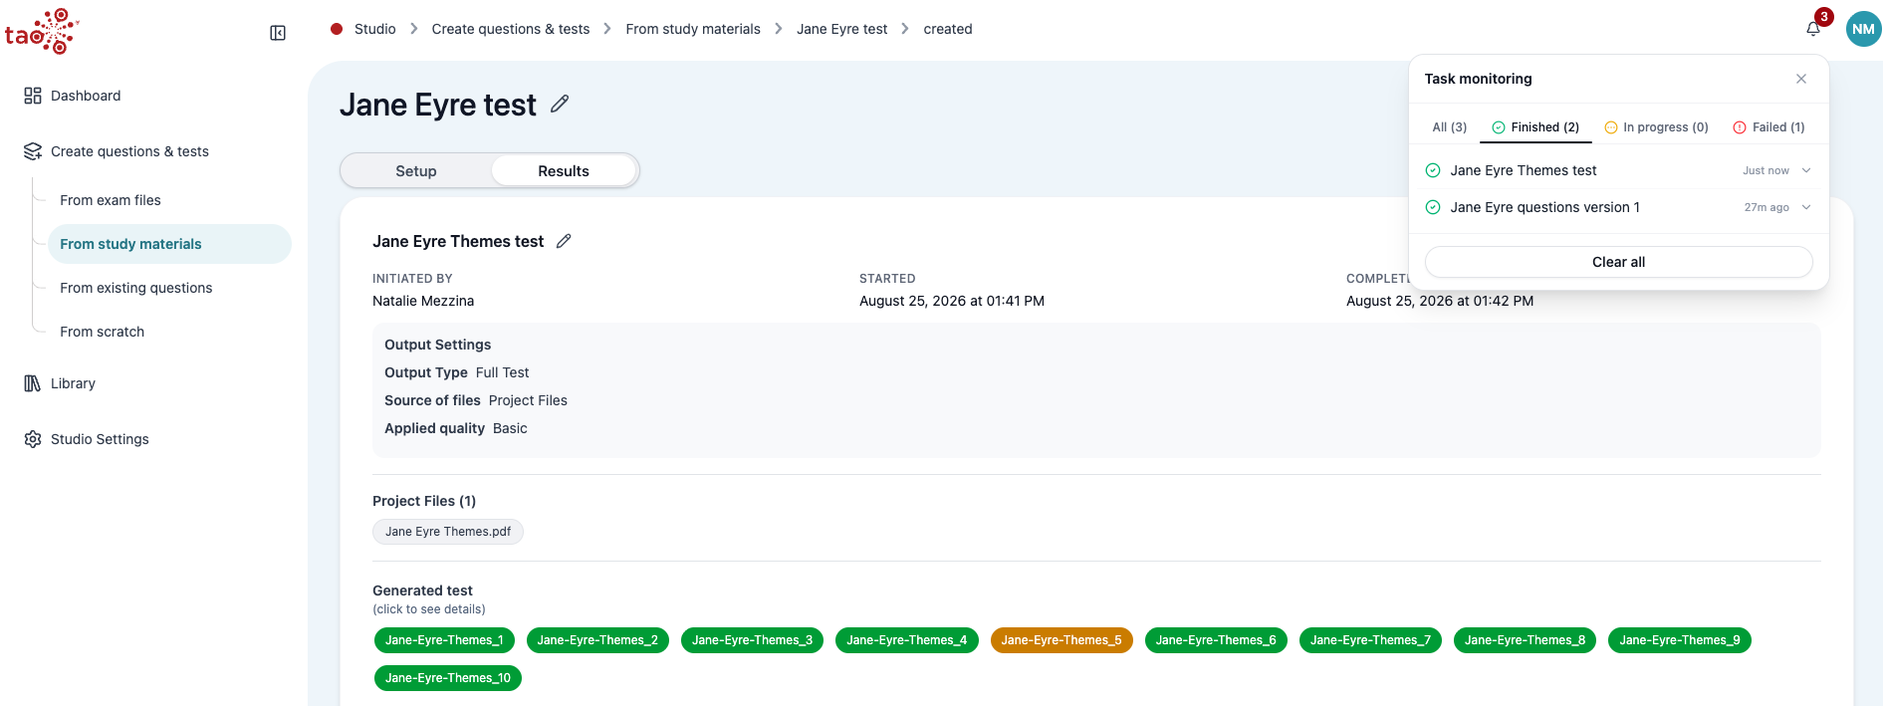Switch to the Setup tab
1883x706 pixels.
click(x=416, y=171)
